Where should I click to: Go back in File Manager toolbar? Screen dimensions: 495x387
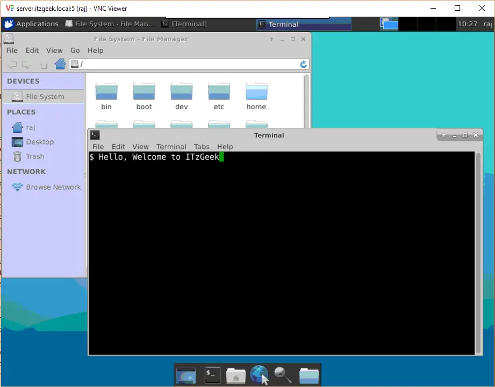pos(12,64)
